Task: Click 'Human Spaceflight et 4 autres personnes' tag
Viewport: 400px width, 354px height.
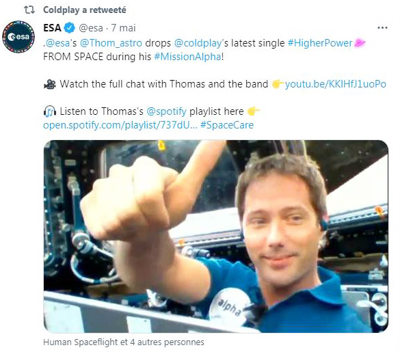Action: tap(124, 342)
